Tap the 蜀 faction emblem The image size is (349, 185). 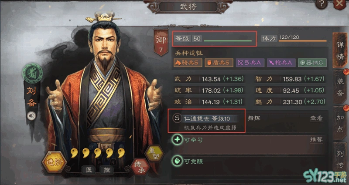pos(32,73)
